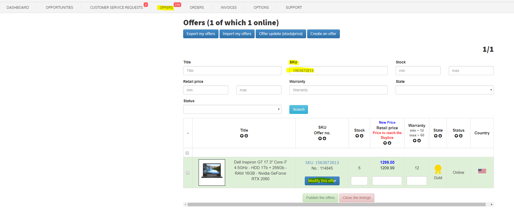This screenshot has height=211, width=514.
Task: Tick the Dell Inspiron G7 row checkbox
Action: (188, 173)
